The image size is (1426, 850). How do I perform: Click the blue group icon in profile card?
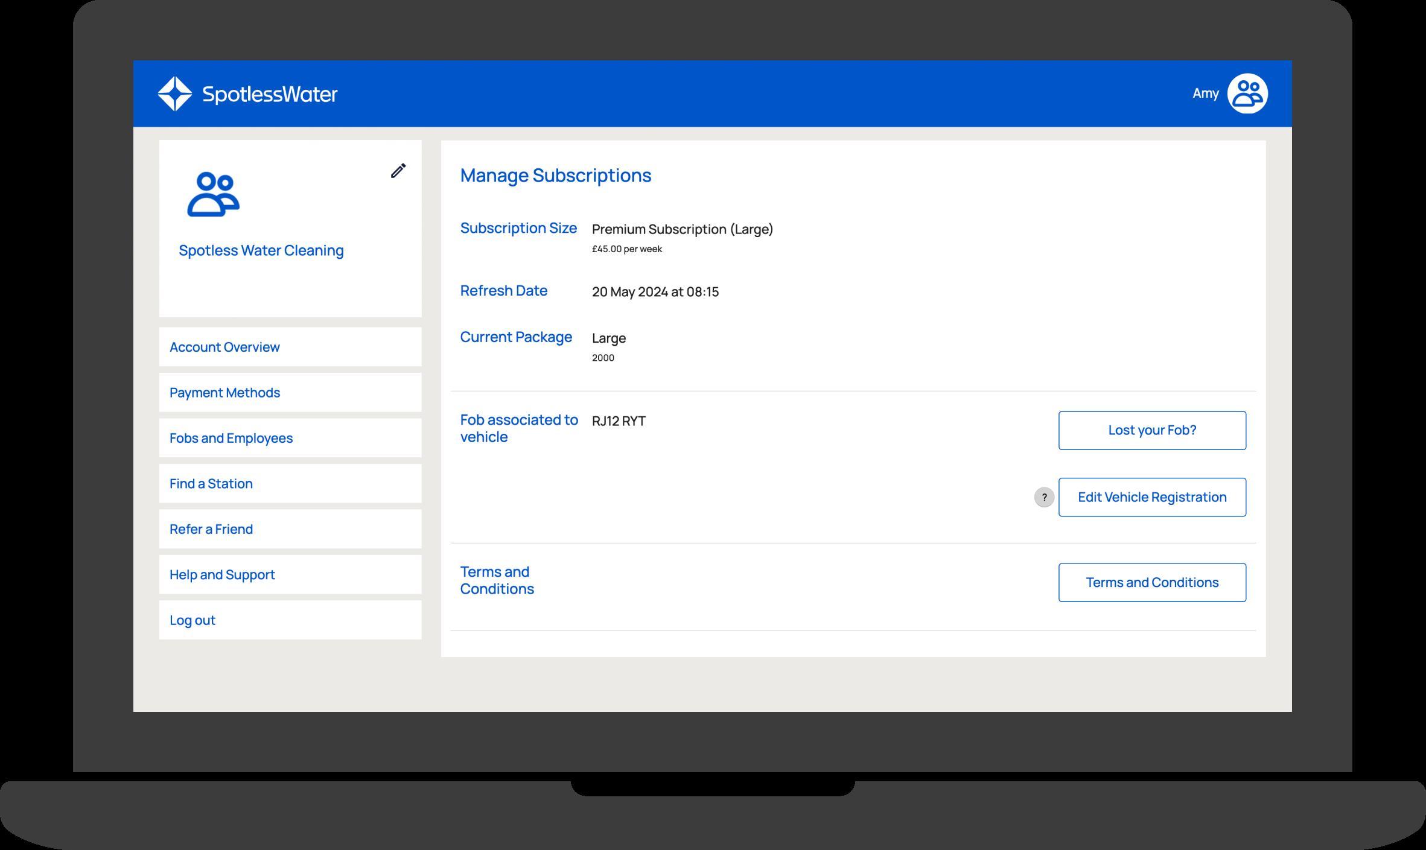(x=213, y=194)
